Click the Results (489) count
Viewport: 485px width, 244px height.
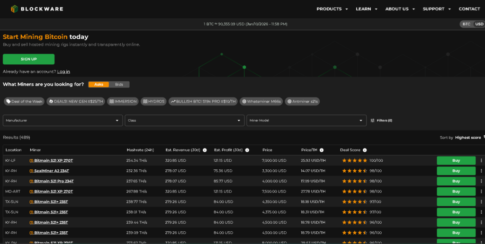pyautogui.click(x=17, y=138)
